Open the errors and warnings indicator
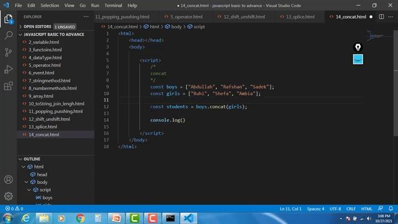398x224 pixels. tap(14, 209)
